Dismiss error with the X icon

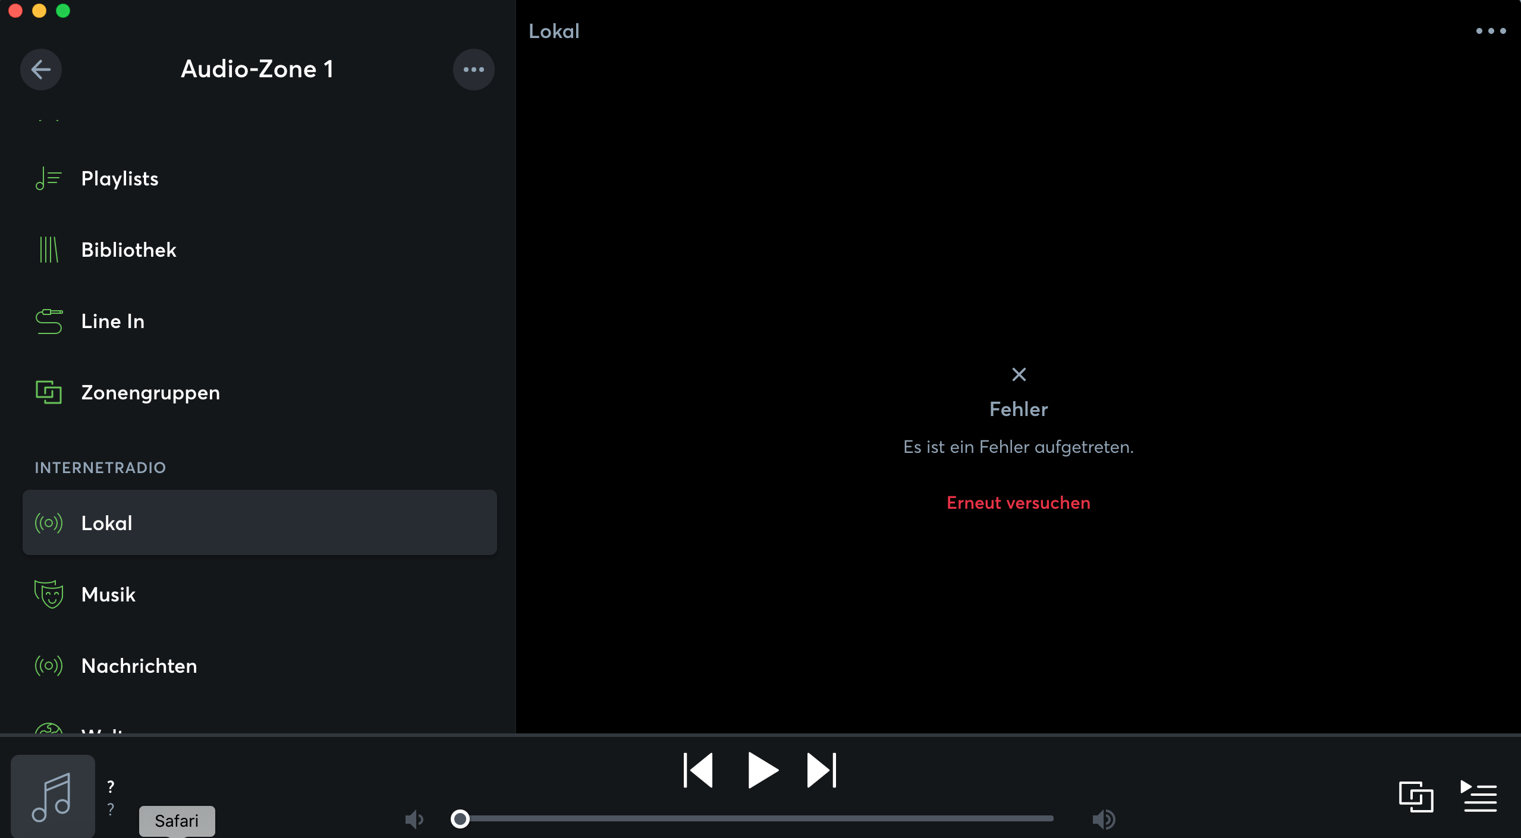(x=1019, y=374)
